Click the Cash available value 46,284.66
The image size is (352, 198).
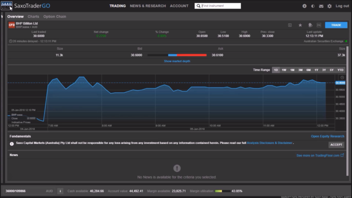(x=97, y=191)
